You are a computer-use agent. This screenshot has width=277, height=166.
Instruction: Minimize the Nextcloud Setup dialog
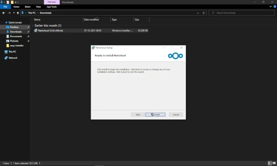point(164,48)
